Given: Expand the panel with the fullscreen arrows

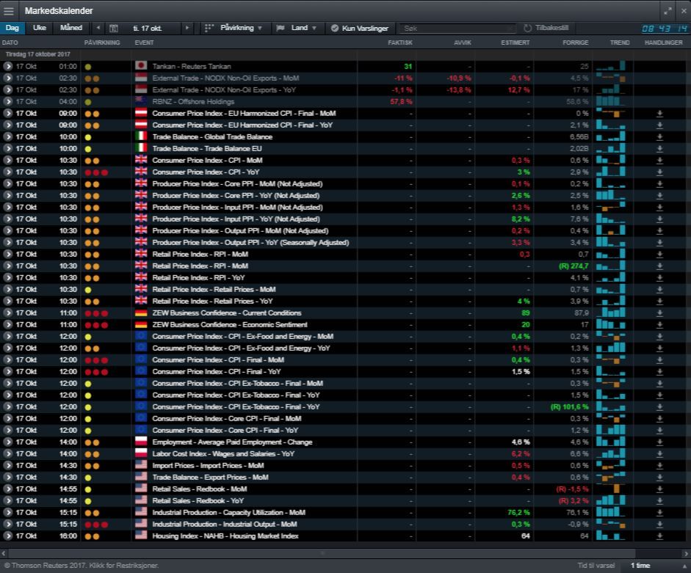Looking at the screenshot, I should (x=668, y=11).
